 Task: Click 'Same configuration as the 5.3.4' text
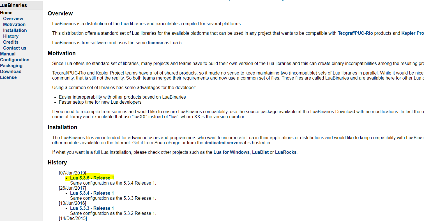click(113, 183)
